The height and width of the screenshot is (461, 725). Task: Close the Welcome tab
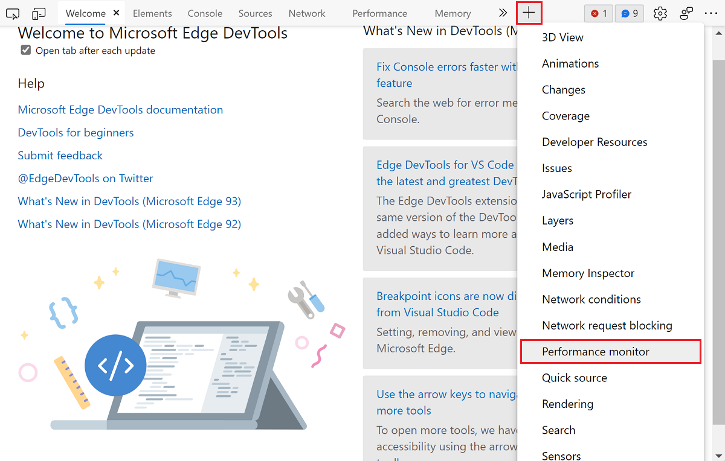coord(117,13)
